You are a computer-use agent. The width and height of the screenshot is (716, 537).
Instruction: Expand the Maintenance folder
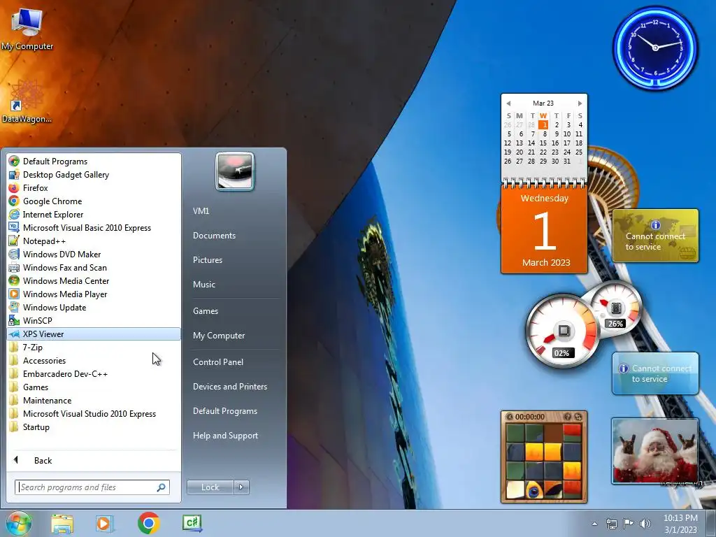click(x=94, y=400)
